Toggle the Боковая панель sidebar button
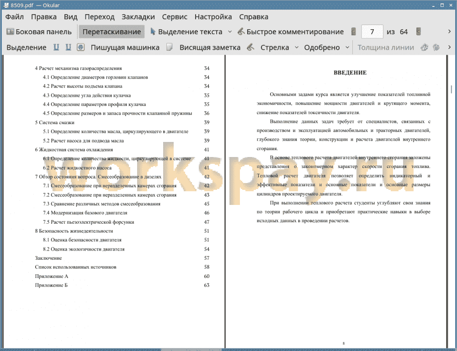457x351 pixels. pyautogui.click(x=39, y=32)
